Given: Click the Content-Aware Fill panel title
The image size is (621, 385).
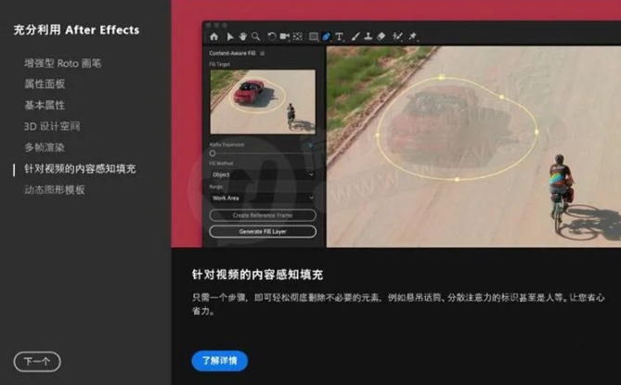Looking at the screenshot, I should coord(232,53).
